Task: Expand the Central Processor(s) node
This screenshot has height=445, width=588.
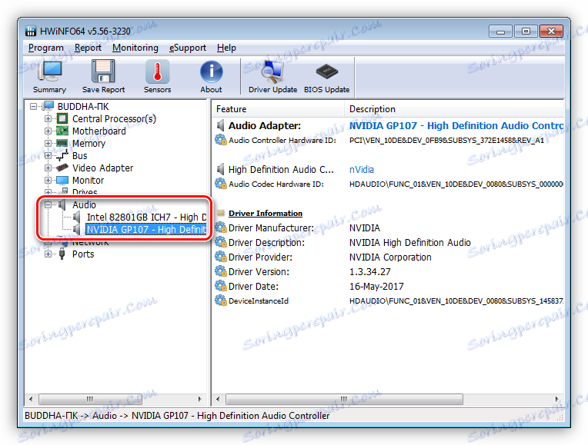Action: [x=48, y=118]
